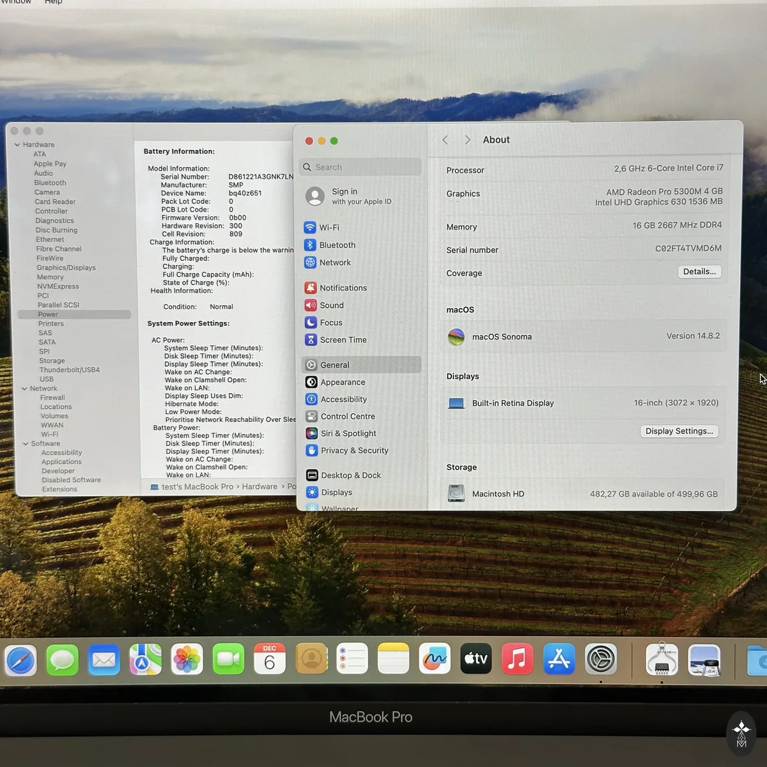Select Thunderbolt/USB4 in System Information
The width and height of the screenshot is (767, 767).
tap(70, 370)
